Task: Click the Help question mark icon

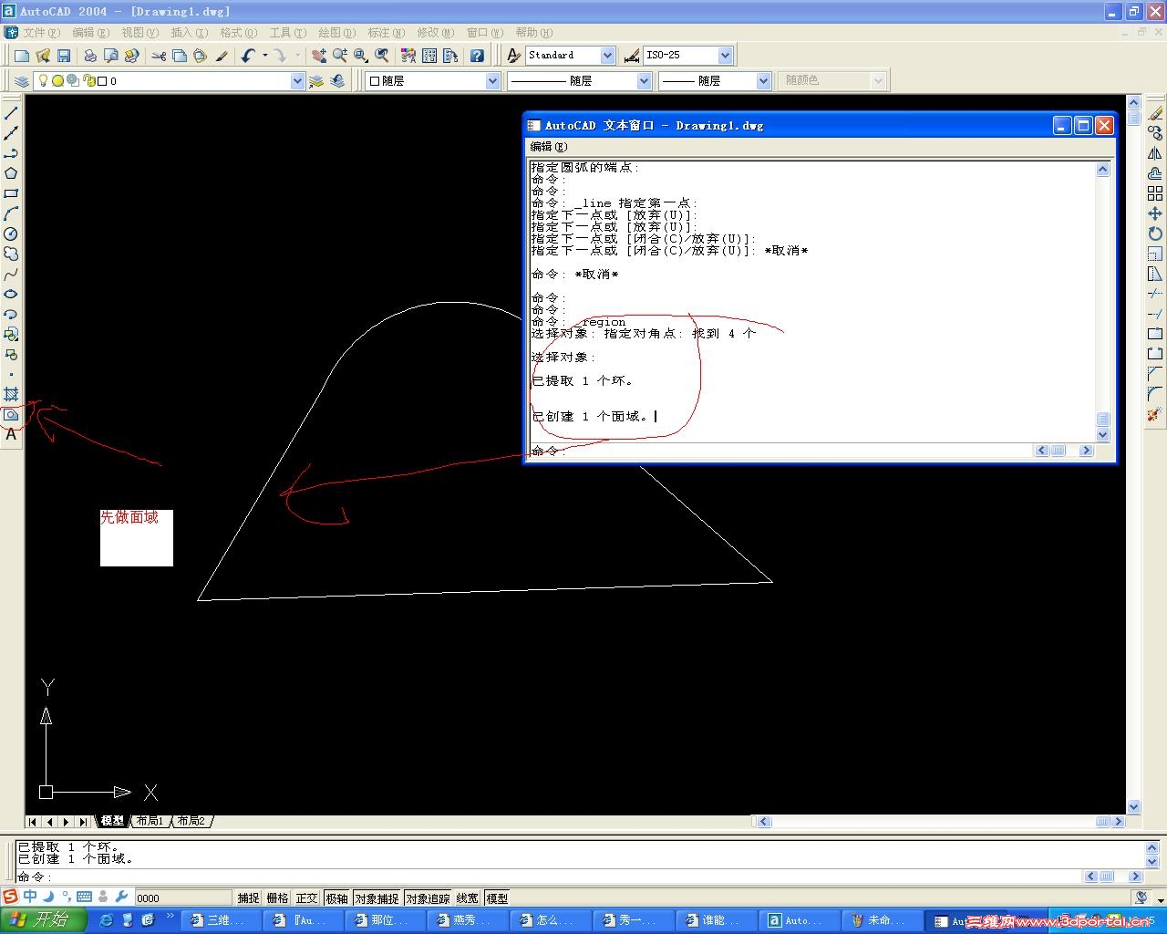Action: [x=477, y=56]
